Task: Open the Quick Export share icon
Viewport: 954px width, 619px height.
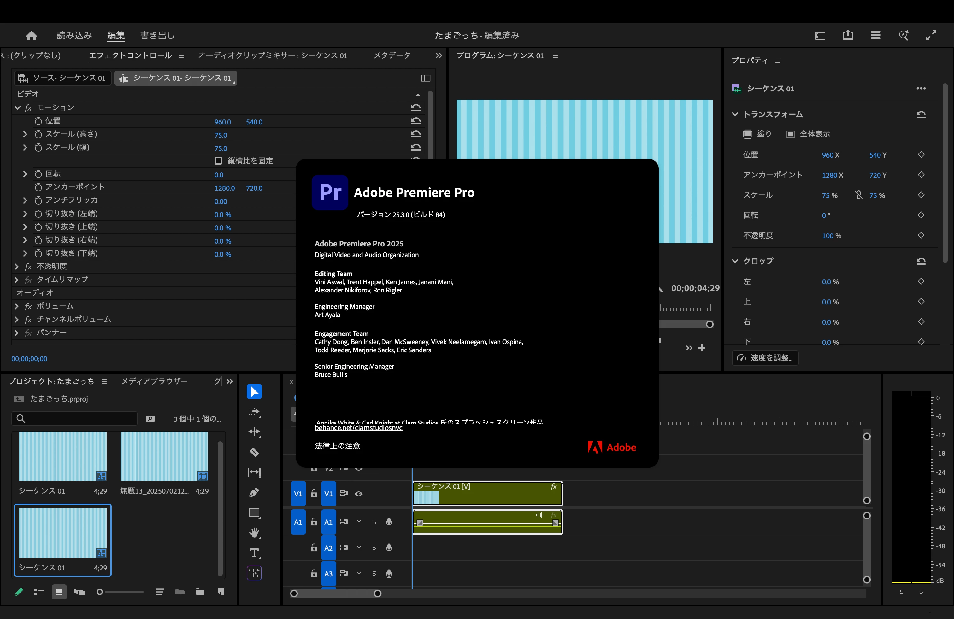Action: (848, 35)
